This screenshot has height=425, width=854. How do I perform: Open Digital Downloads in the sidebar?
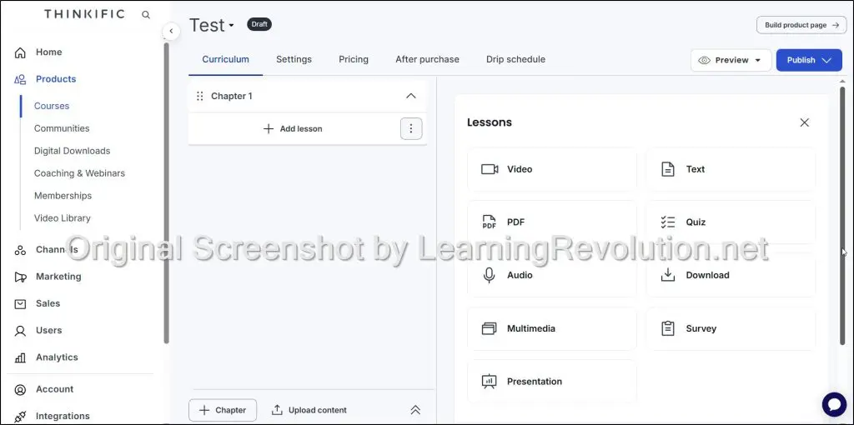click(72, 151)
